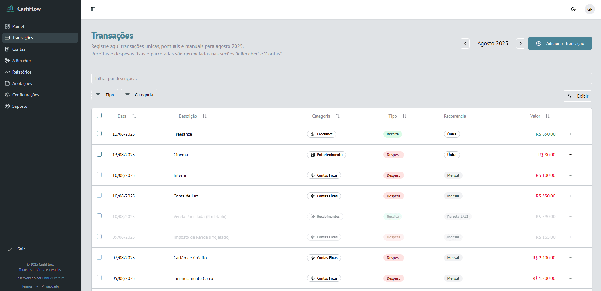This screenshot has width=601, height=291.
Task: Focus the Filtrar por descrição search field
Action: [341, 78]
